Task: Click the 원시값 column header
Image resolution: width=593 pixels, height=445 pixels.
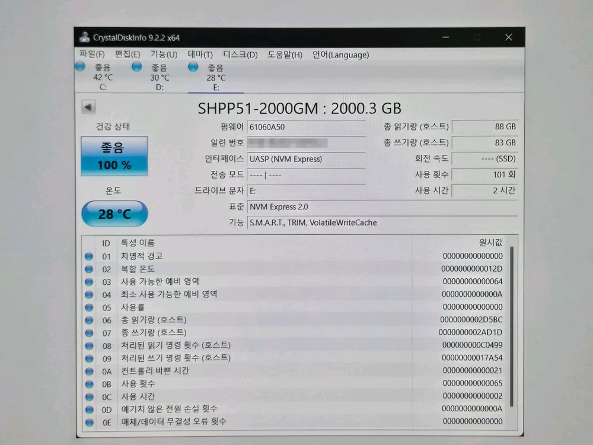Action: pyautogui.click(x=490, y=242)
